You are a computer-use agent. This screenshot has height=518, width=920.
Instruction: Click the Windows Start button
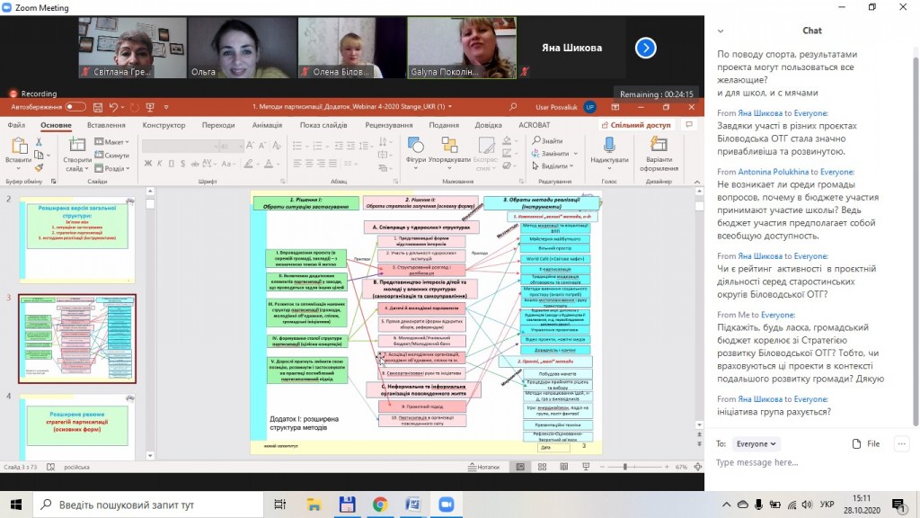[x=16, y=505]
